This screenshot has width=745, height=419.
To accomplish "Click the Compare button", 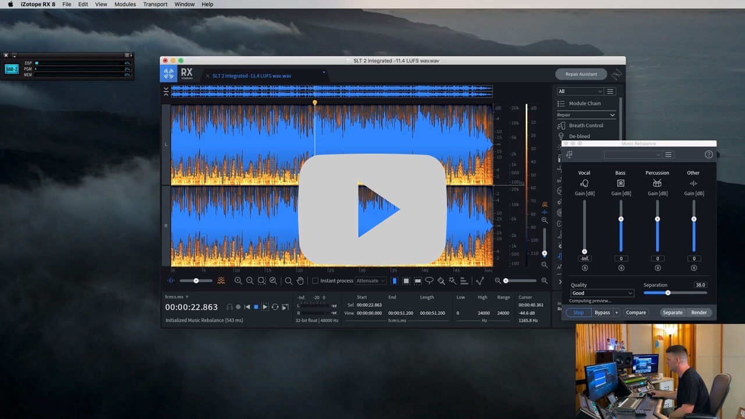I will [x=636, y=313].
